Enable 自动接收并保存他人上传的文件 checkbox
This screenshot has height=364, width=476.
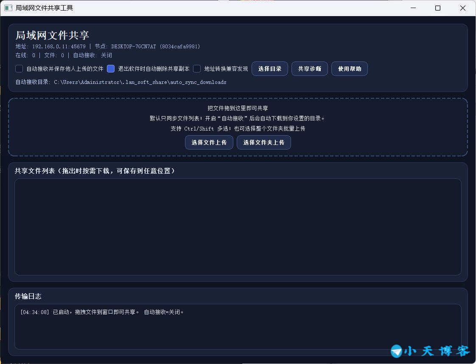pos(19,69)
